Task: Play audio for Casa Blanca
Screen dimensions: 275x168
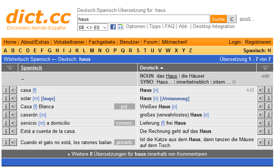Action: pos(13,106)
